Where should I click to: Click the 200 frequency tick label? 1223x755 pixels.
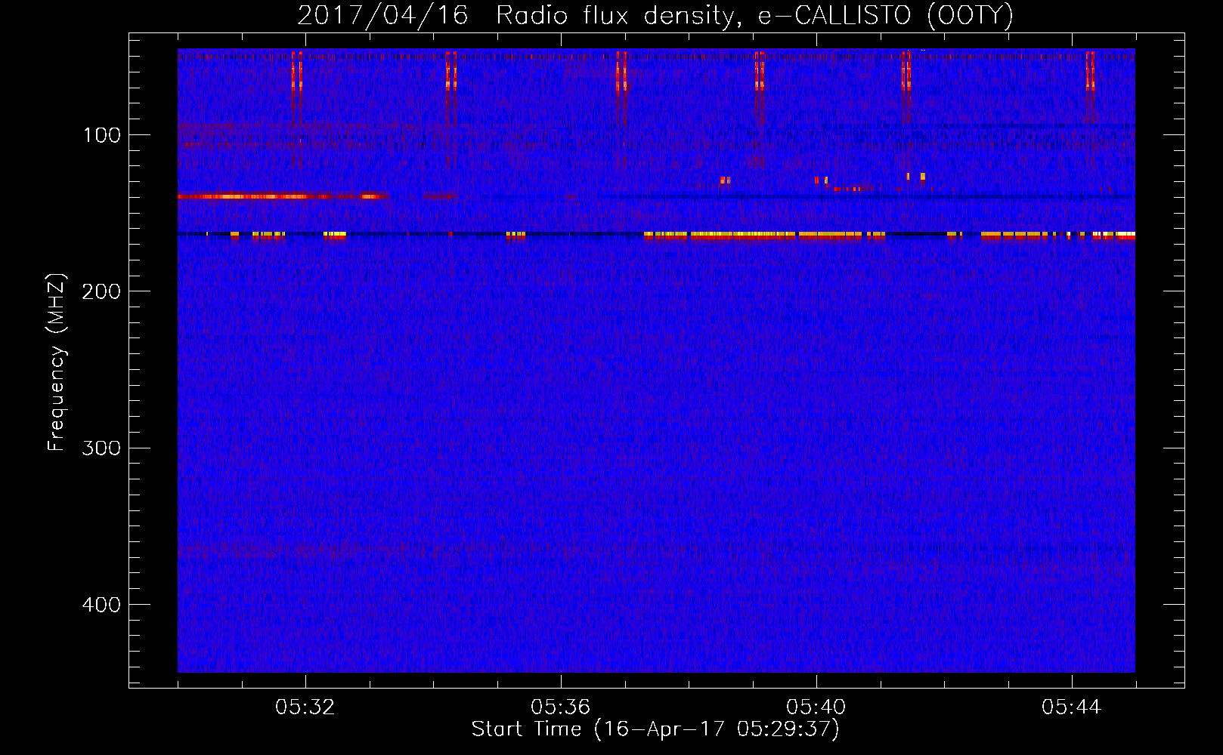point(101,291)
